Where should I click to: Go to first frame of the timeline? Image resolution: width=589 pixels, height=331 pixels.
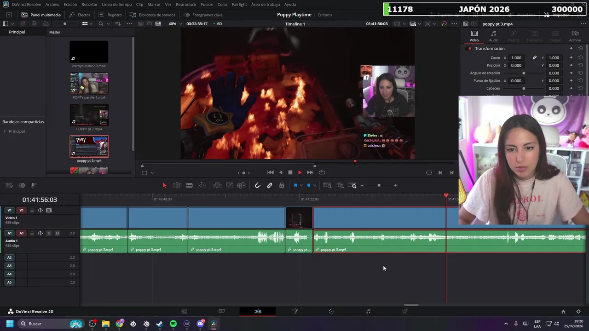point(271,172)
